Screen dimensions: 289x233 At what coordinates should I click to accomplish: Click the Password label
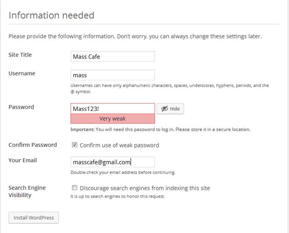[21, 107]
